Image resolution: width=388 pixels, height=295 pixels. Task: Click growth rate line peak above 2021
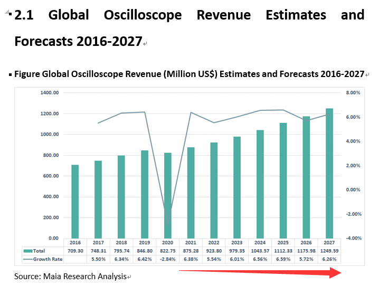point(191,112)
